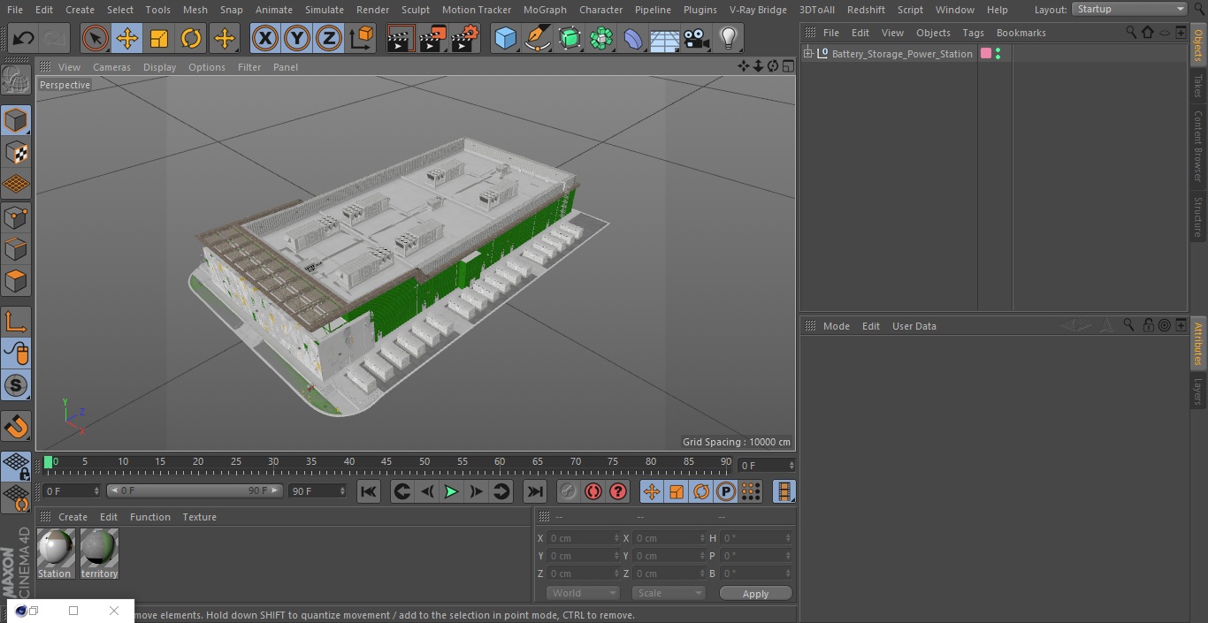Image resolution: width=1208 pixels, height=623 pixels.
Task: Select the Live Selection tool
Action: point(96,39)
